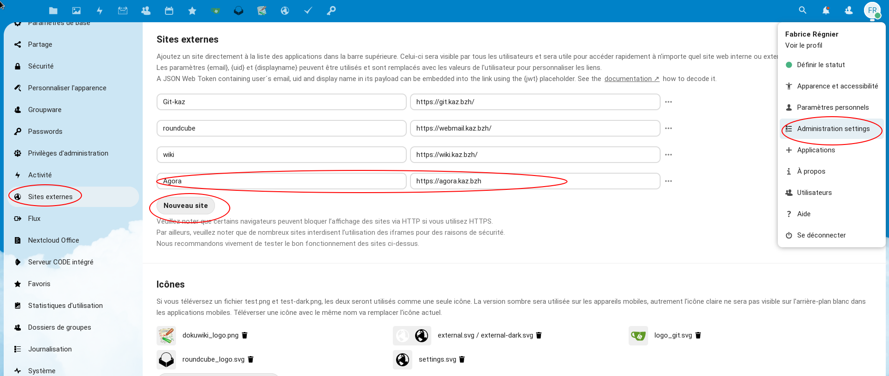Open the Files app in top bar
This screenshot has height=376, width=889.
[53, 11]
